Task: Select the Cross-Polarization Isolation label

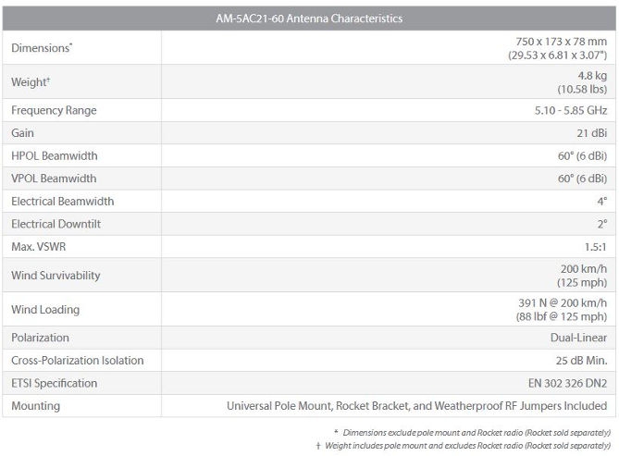Action: [77, 361]
